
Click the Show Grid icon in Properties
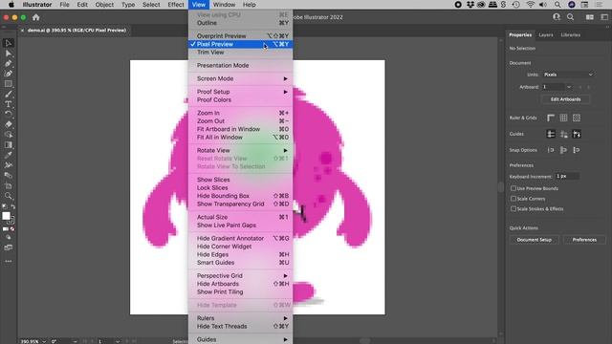(563, 118)
